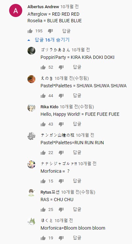The height and width of the screenshot is (244, 132).
Task: Dislike Albertus Andrew's Afterglow comment
Action: pyautogui.click(x=50, y=31)
